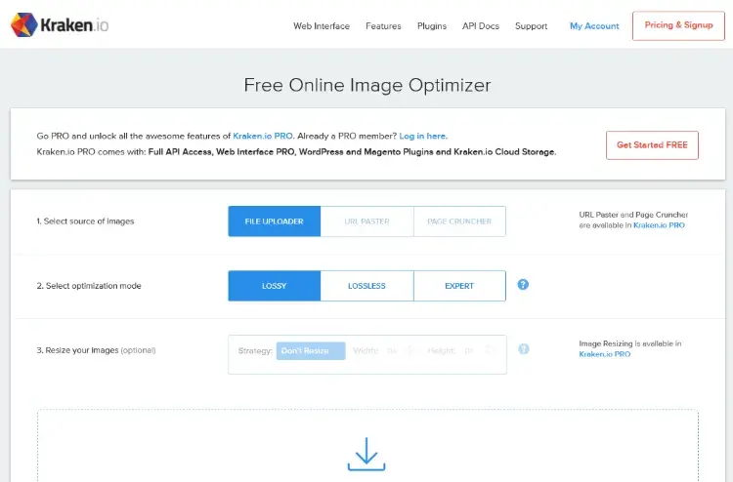Click the dashed file drop area
The height and width of the screenshot is (482, 733).
tap(367, 446)
